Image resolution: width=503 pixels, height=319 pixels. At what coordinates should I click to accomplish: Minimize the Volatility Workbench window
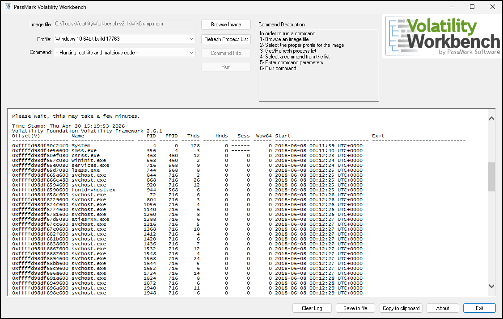(x=452, y=7)
